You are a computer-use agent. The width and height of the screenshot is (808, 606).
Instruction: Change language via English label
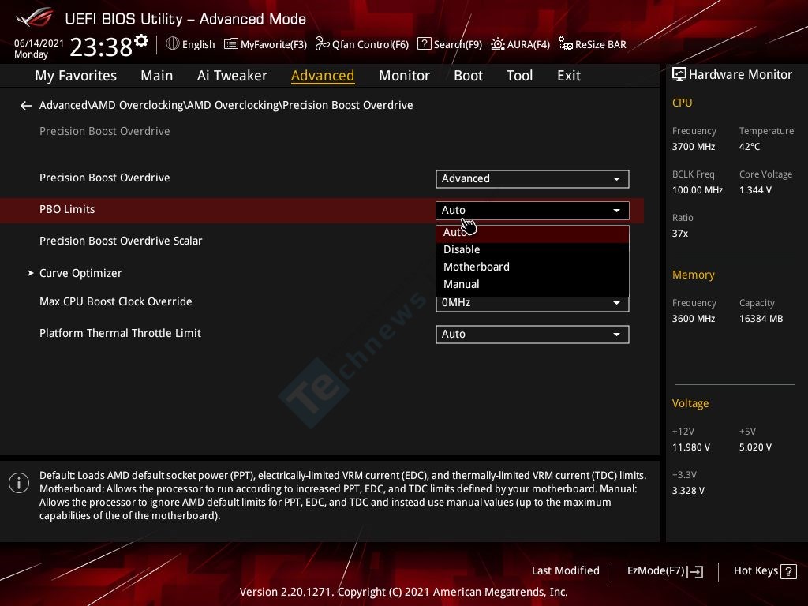(x=198, y=44)
